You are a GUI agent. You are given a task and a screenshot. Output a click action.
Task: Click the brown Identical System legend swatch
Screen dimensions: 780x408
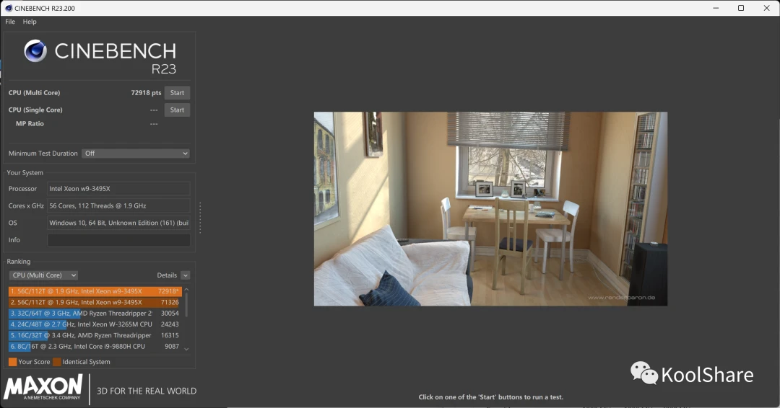click(57, 362)
